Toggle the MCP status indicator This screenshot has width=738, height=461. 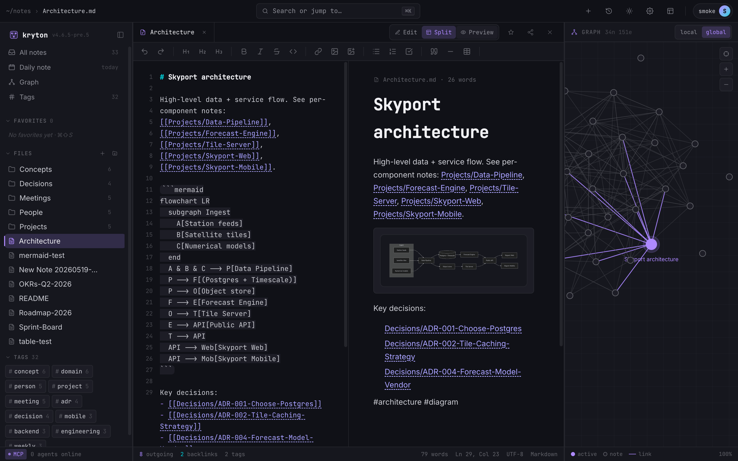click(x=16, y=454)
